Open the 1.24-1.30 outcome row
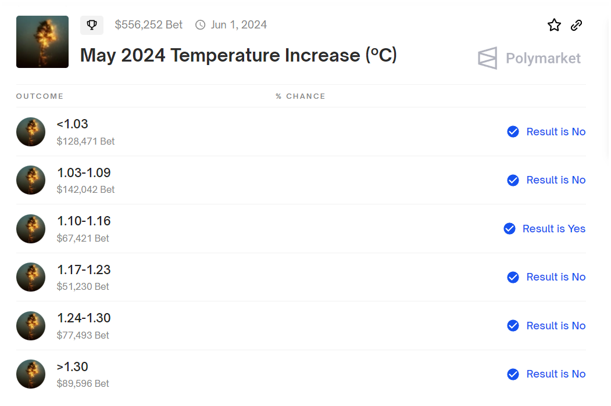The height and width of the screenshot is (406, 611). [x=301, y=325]
